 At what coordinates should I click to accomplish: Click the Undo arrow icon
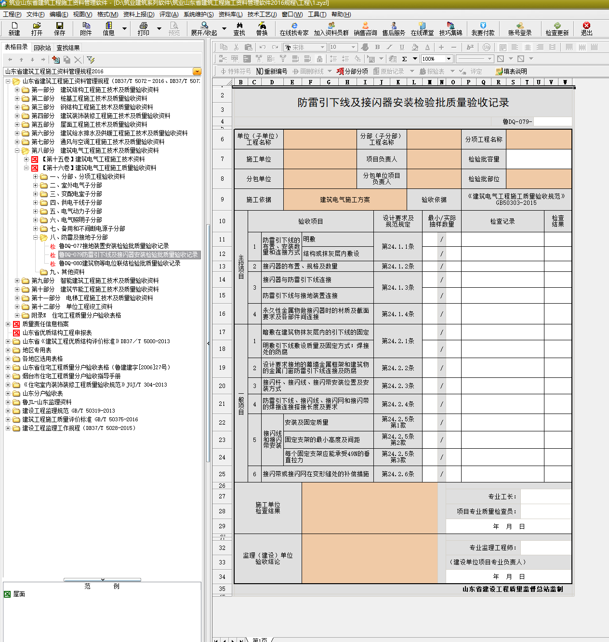[263, 47]
